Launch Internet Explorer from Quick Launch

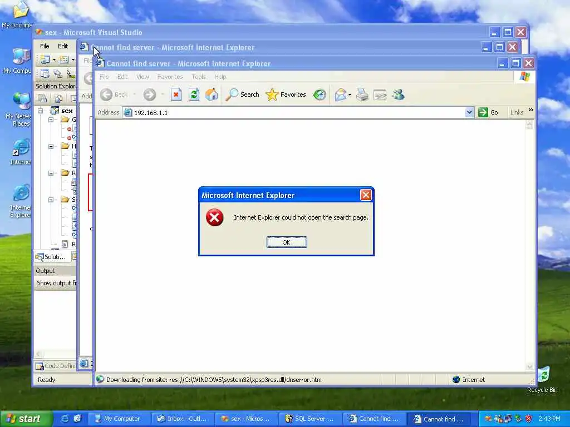65,419
